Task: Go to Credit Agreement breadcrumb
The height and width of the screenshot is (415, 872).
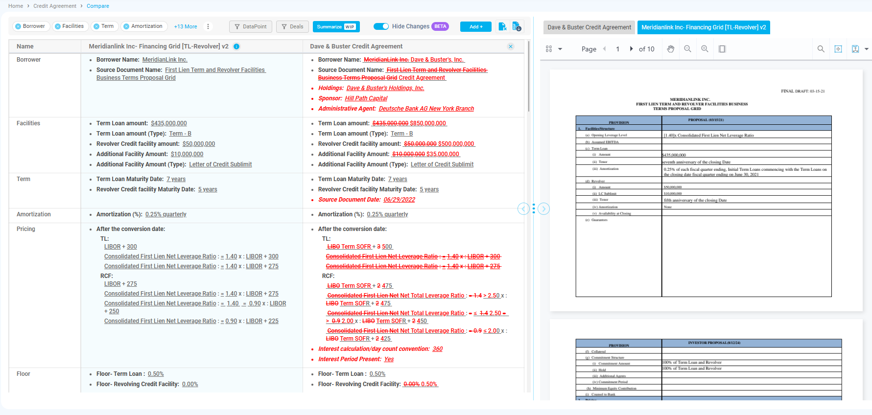Action: tap(55, 6)
